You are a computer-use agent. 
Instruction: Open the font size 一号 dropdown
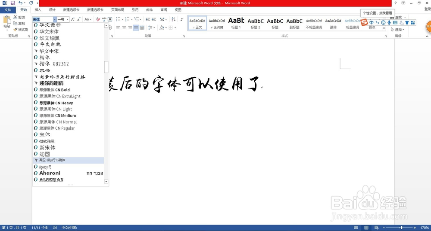pyautogui.click(x=67, y=19)
